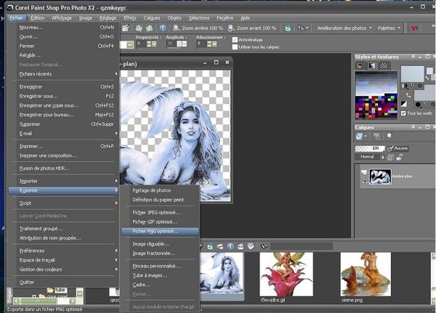Click the Aucune link button in Calques panel
The image size is (436, 313).
(x=397, y=148)
